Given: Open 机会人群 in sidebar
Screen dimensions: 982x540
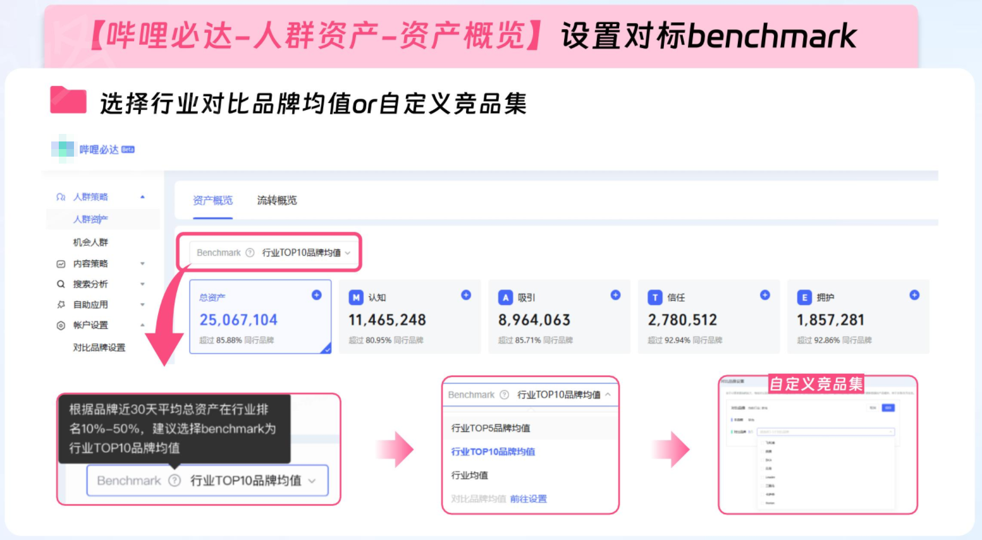Looking at the screenshot, I should click(x=90, y=242).
